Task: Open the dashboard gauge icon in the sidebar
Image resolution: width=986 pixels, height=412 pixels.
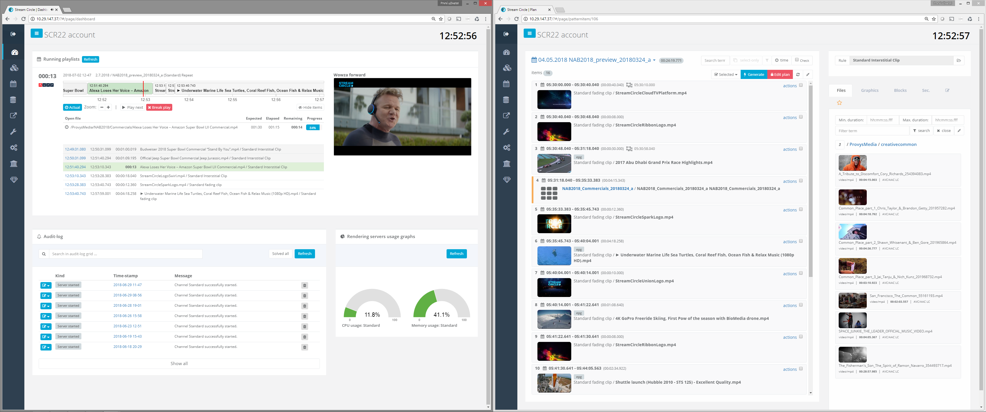Action: 13,52
